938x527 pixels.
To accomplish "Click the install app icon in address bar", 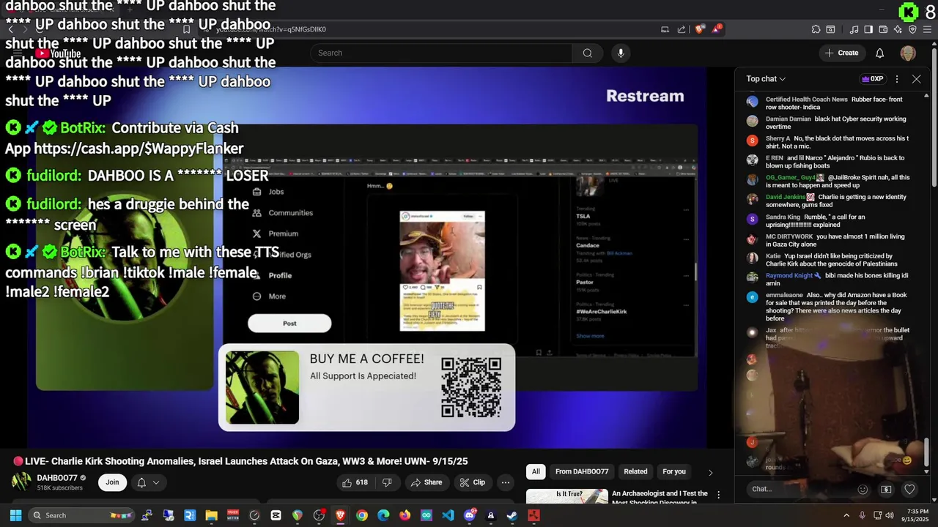I will (x=665, y=29).
